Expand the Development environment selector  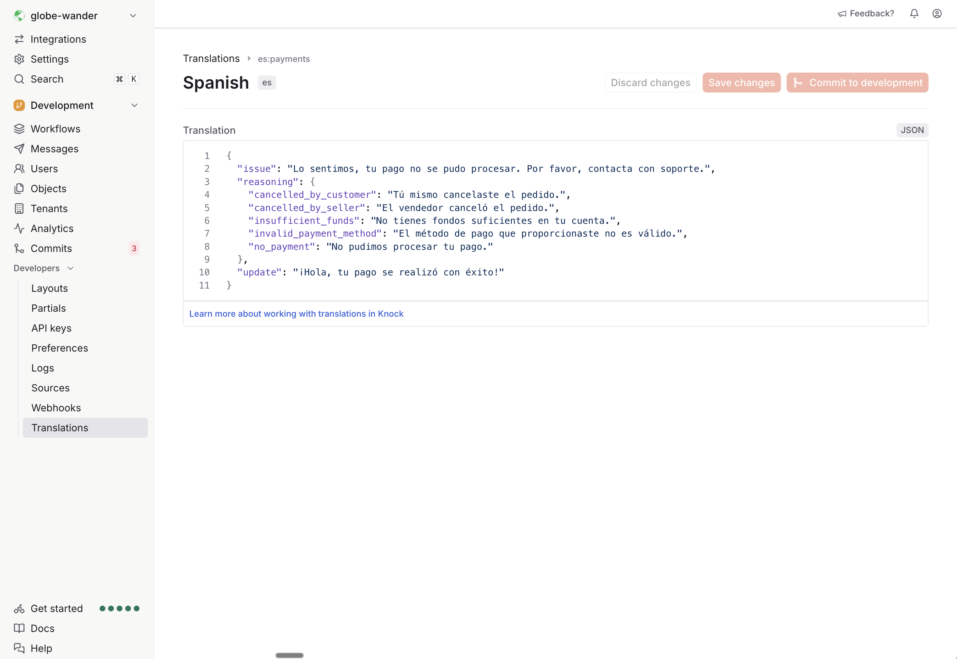134,105
